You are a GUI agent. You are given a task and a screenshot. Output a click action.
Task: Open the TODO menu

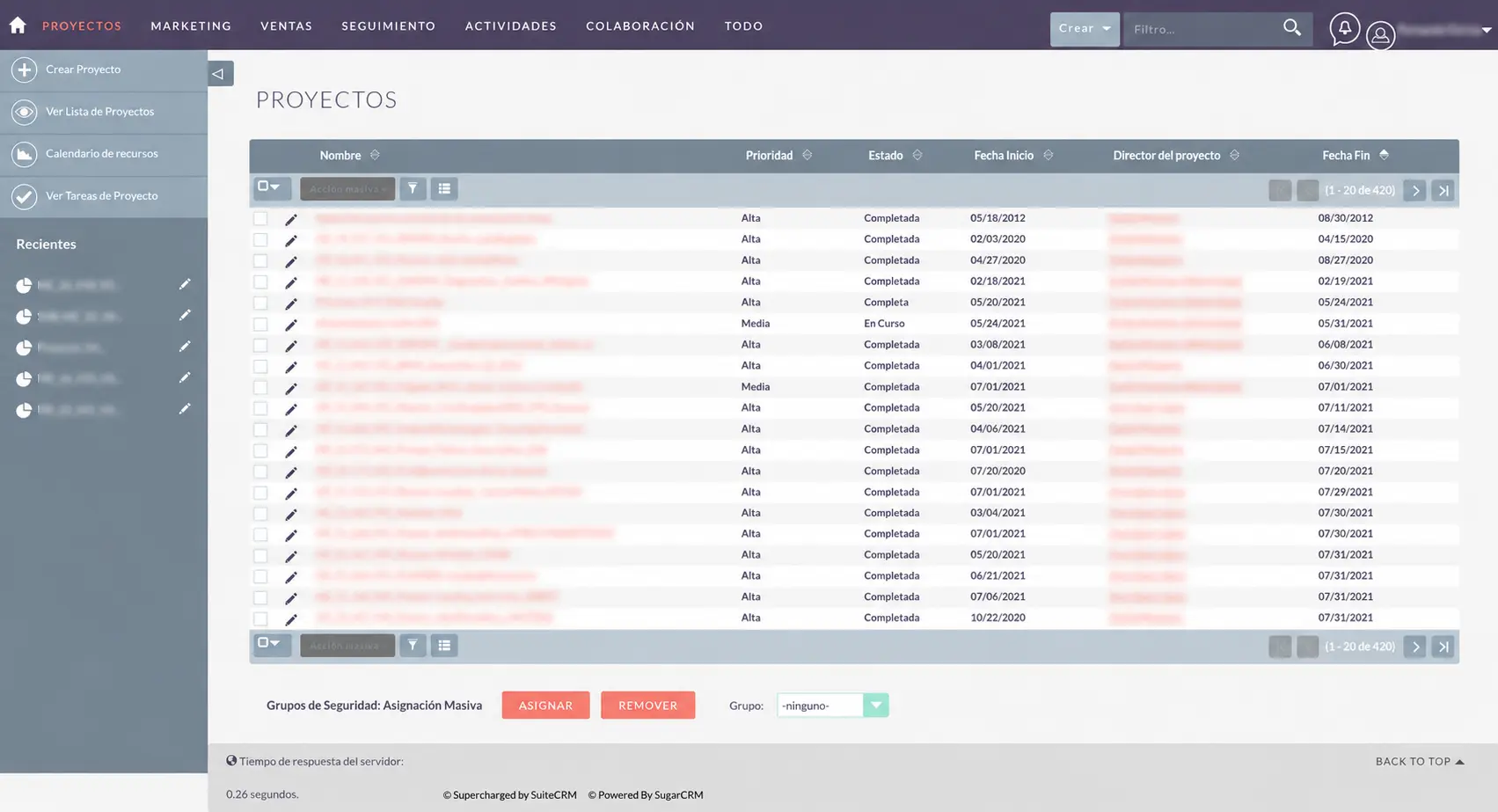pos(744,26)
